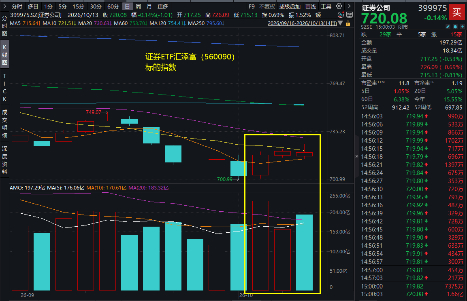Click the red 买 buy button
The width and height of the screenshot is (467, 301).
[456, 12]
